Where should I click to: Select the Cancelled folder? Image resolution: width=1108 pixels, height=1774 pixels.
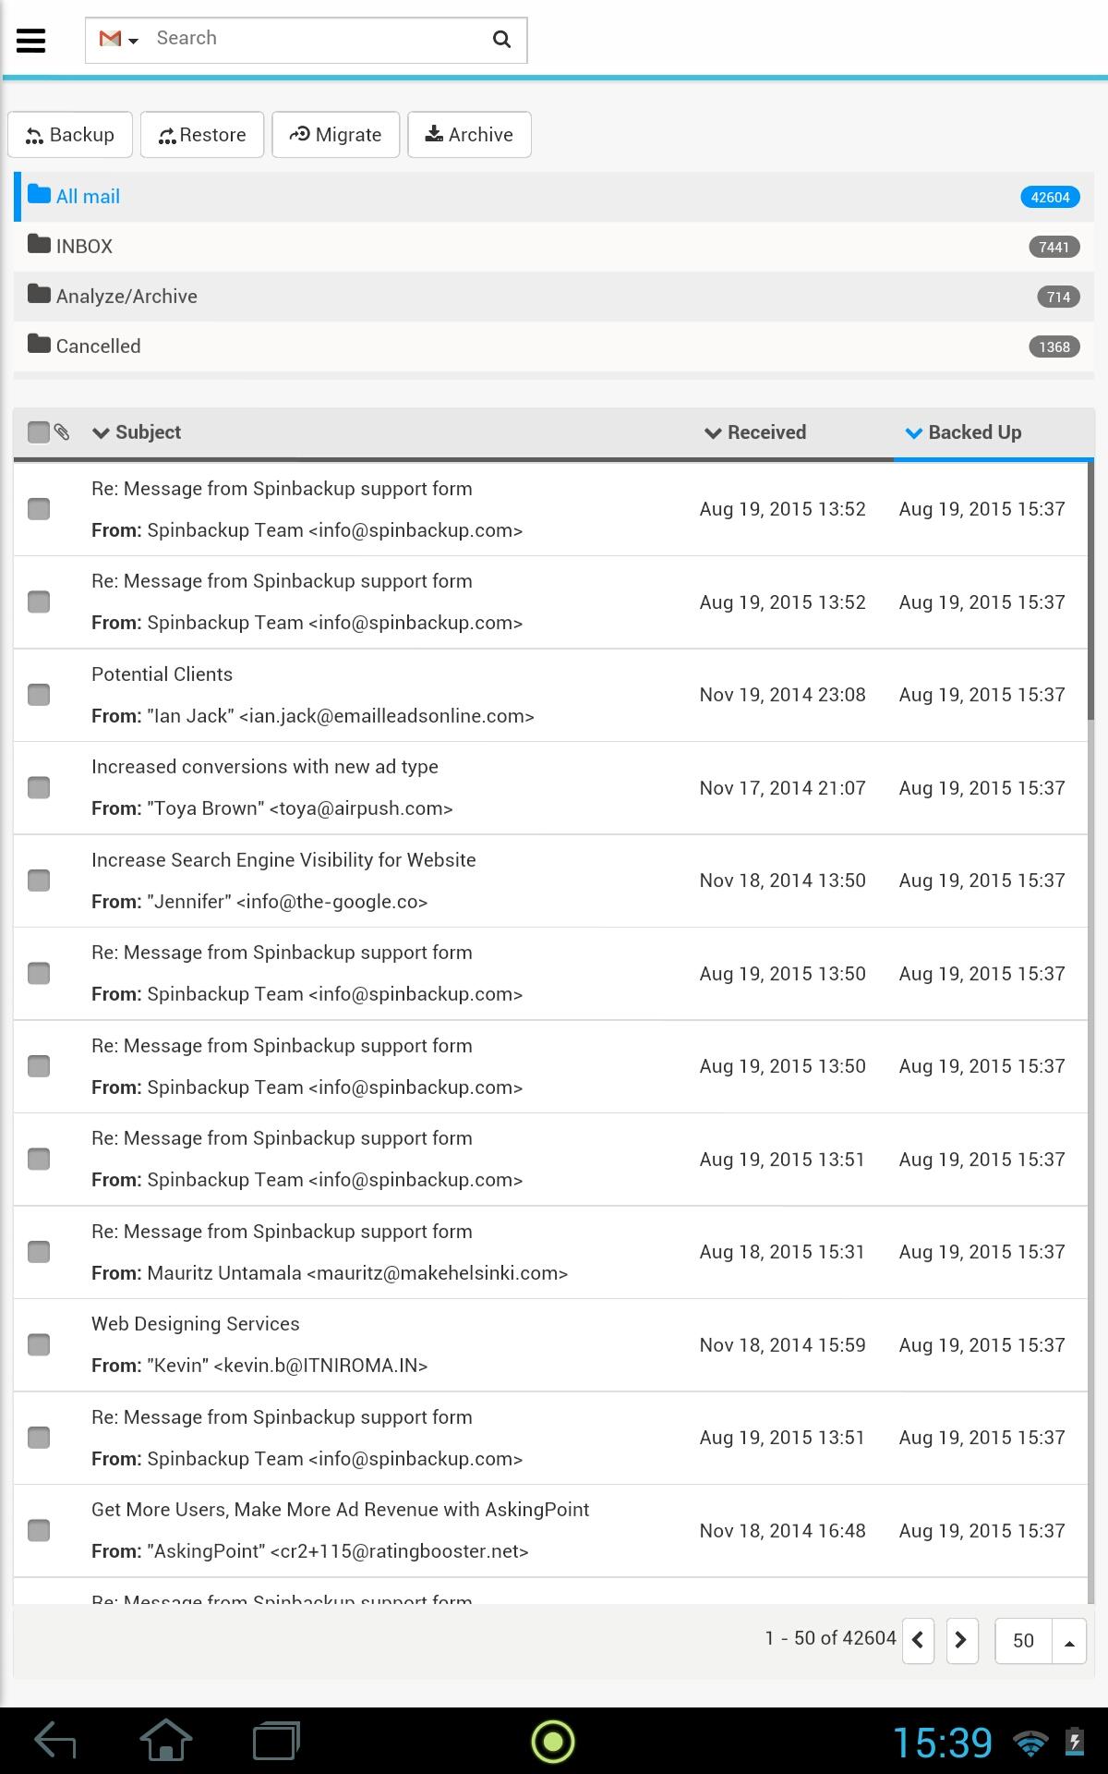click(x=98, y=346)
